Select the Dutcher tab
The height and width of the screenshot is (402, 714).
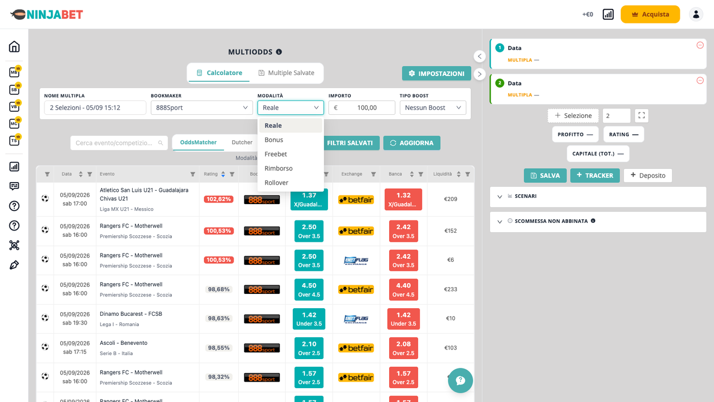point(242,142)
